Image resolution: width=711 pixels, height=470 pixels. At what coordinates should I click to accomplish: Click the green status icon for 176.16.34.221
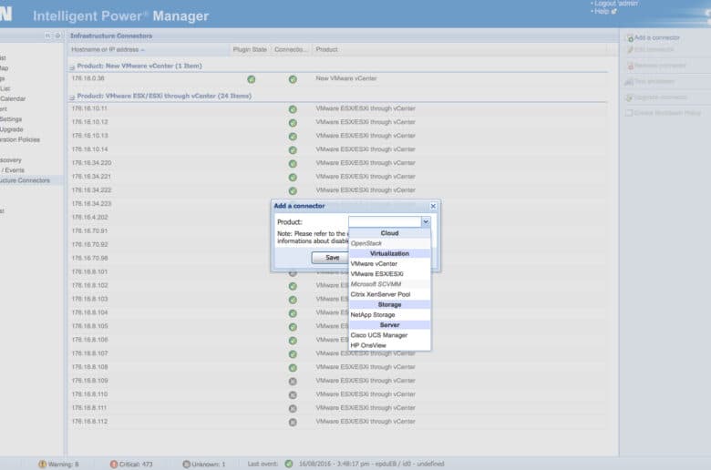pos(293,178)
